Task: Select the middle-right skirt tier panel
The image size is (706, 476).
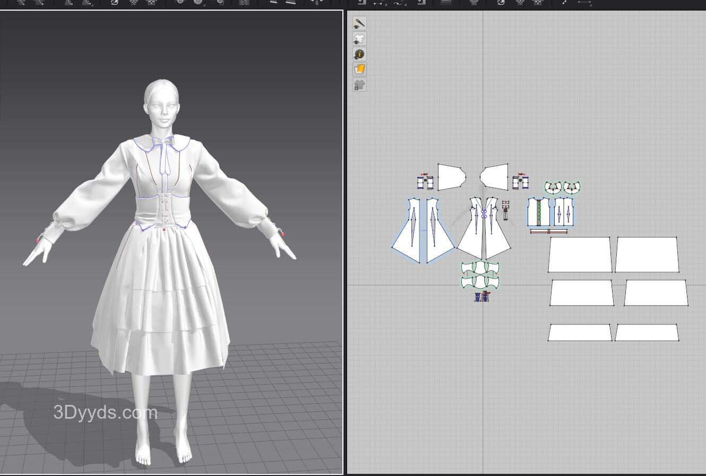Action: 656,293
